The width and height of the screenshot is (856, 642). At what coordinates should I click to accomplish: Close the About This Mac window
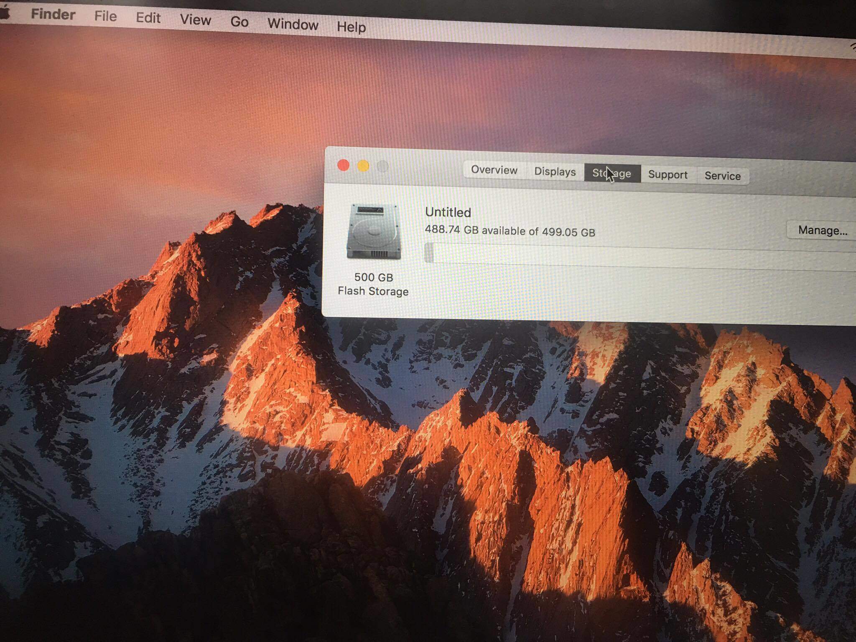coord(343,166)
